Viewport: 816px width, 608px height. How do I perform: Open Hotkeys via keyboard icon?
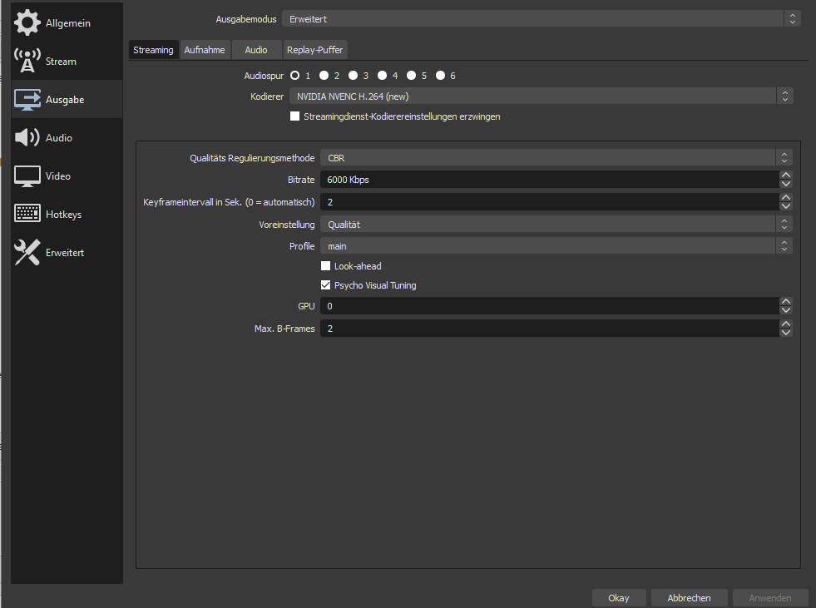27,215
